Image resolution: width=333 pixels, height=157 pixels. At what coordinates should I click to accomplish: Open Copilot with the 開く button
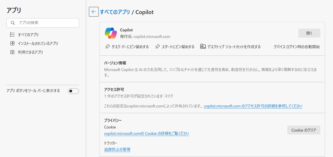[x=309, y=33]
